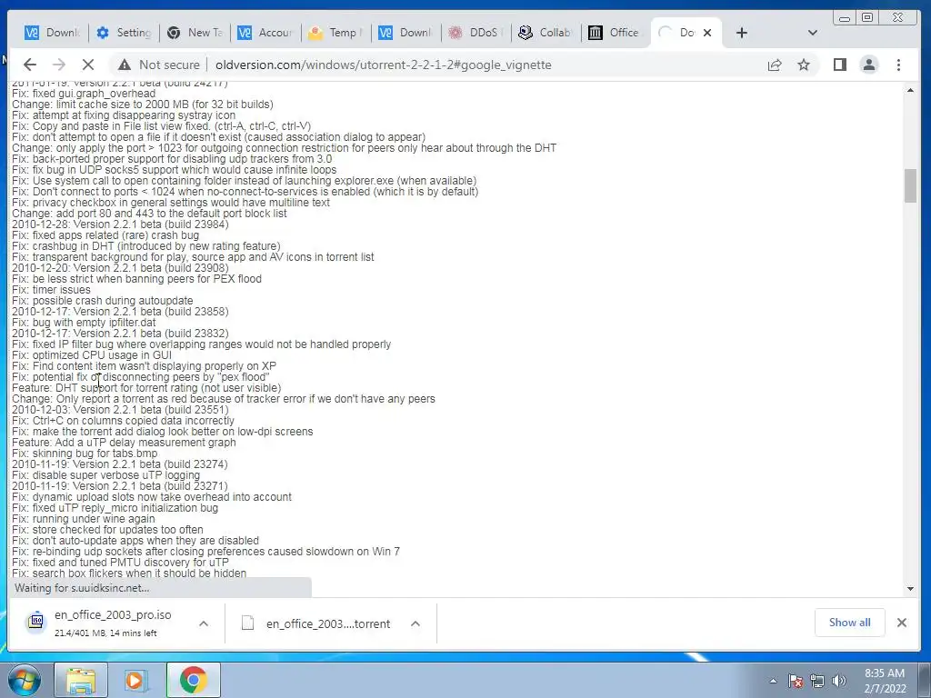Viewport: 931px width, 698px height.
Task: Show hidden system tray icons
Action: [x=773, y=681]
